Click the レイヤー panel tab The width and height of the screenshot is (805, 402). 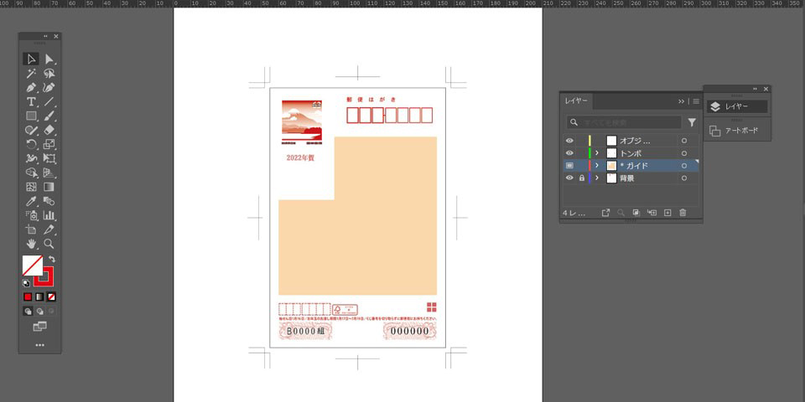coord(577,101)
